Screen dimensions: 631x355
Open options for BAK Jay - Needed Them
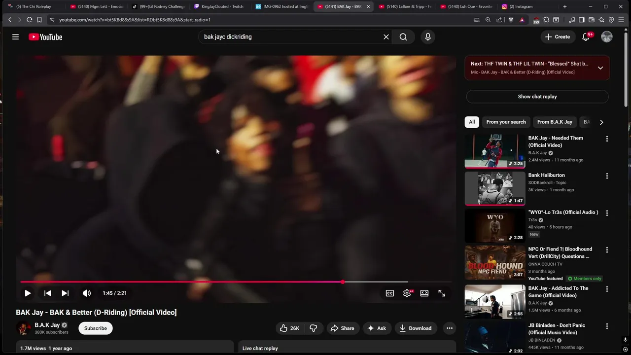click(607, 139)
